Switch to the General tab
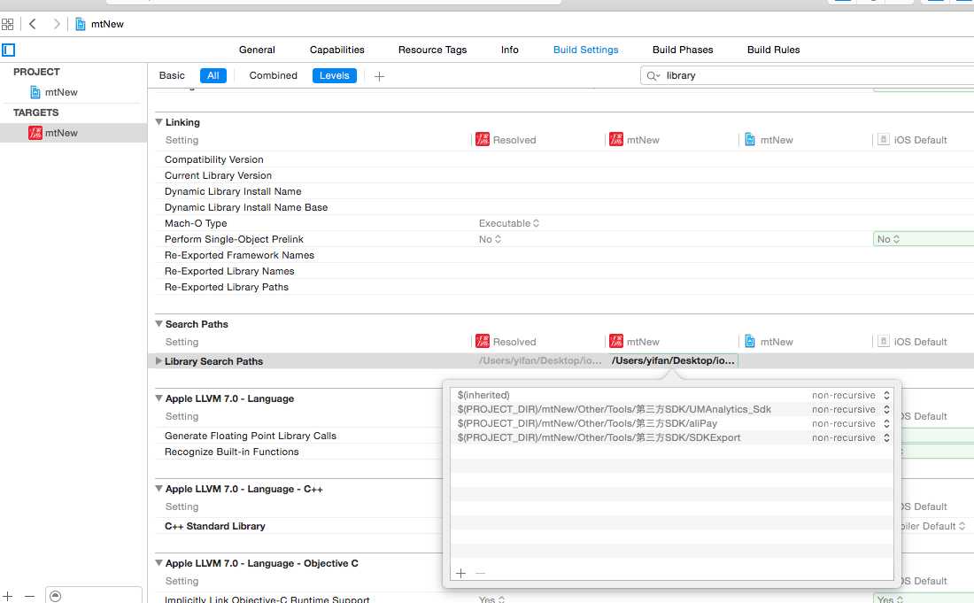This screenshot has width=974, height=603. tap(257, 50)
